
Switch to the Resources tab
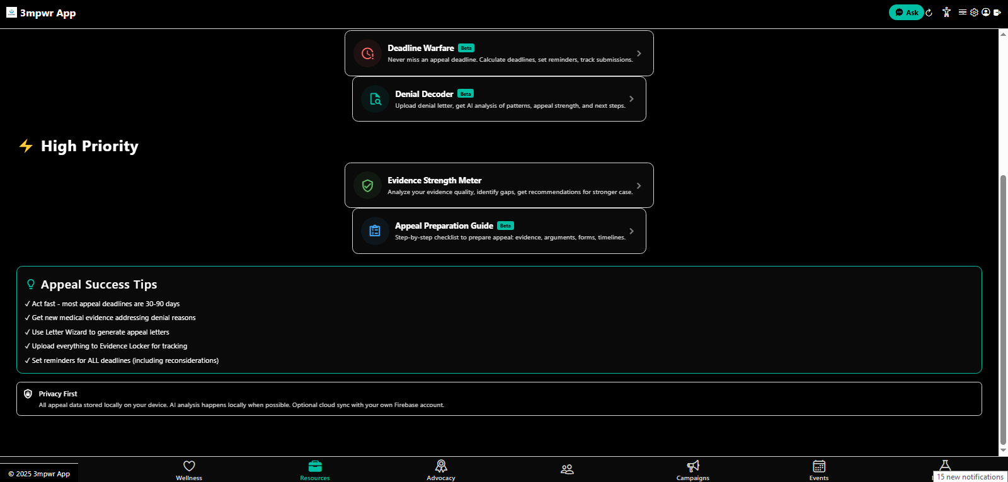click(315, 470)
